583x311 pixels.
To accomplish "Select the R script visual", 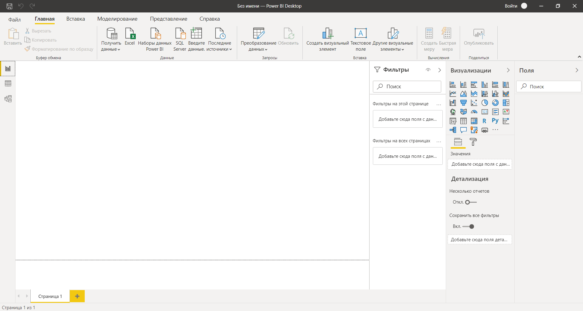I will click(485, 121).
